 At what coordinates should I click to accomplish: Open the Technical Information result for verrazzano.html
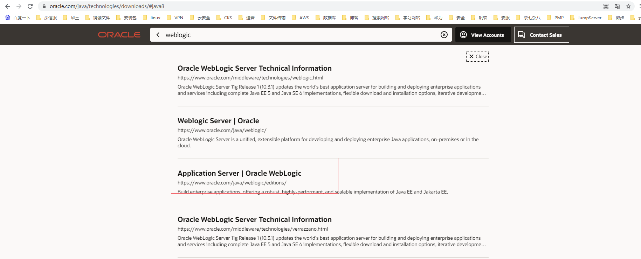click(255, 219)
